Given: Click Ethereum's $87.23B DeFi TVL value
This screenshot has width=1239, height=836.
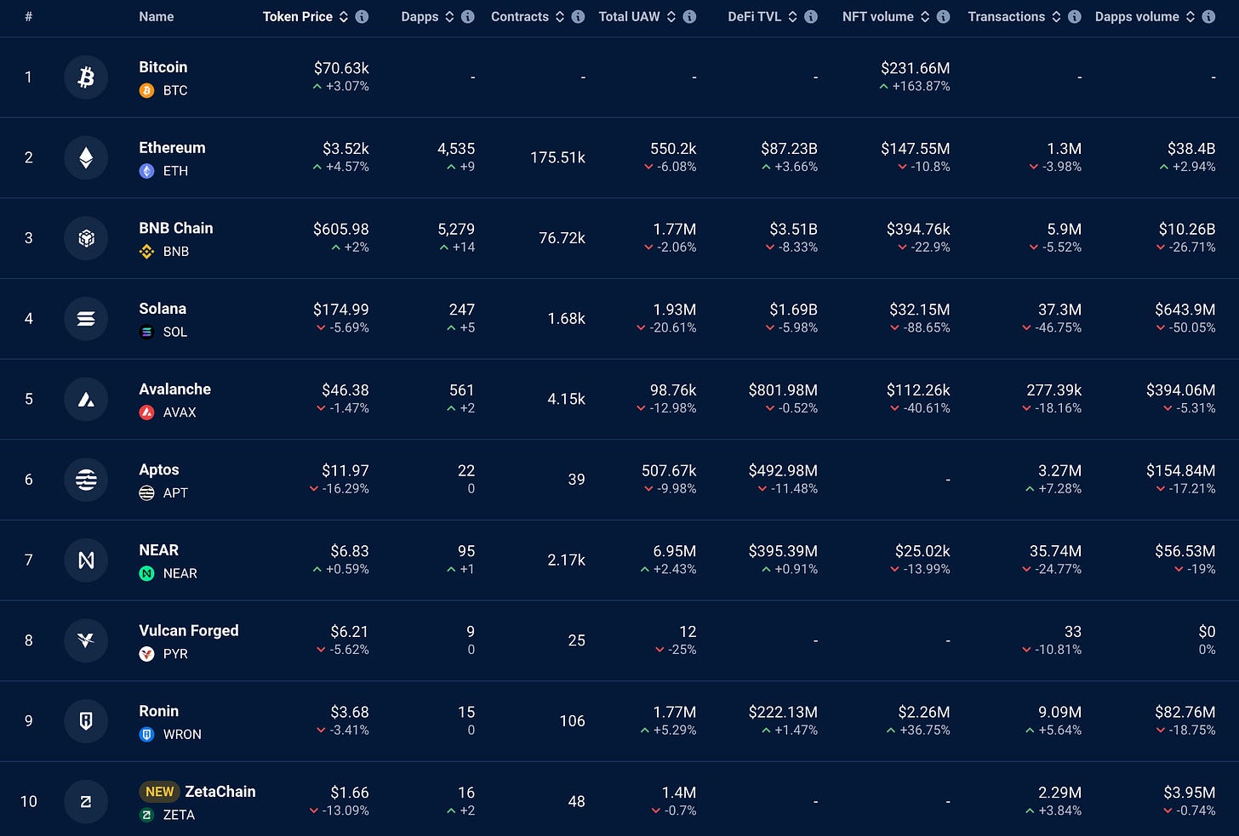Looking at the screenshot, I should (789, 149).
